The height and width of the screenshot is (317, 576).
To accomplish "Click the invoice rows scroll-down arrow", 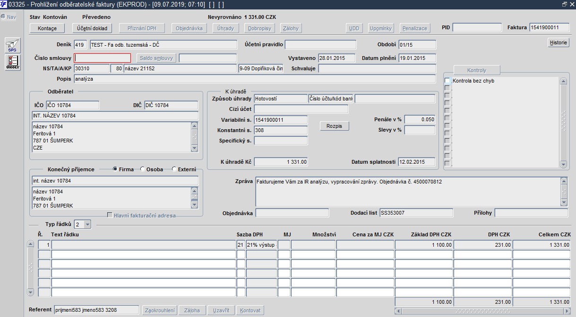I will click(31, 292).
